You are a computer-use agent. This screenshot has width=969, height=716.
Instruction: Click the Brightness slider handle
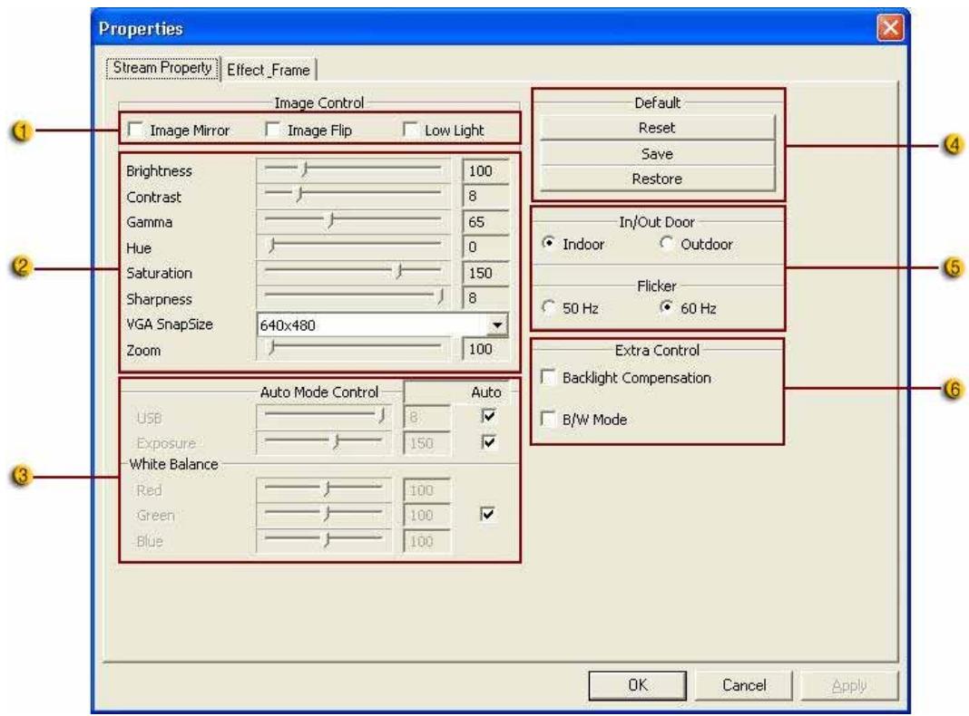click(x=305, y=169)
